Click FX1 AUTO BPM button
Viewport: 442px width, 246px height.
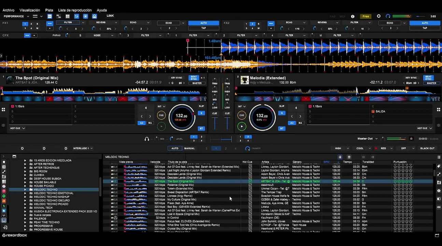tap(203, 23)
